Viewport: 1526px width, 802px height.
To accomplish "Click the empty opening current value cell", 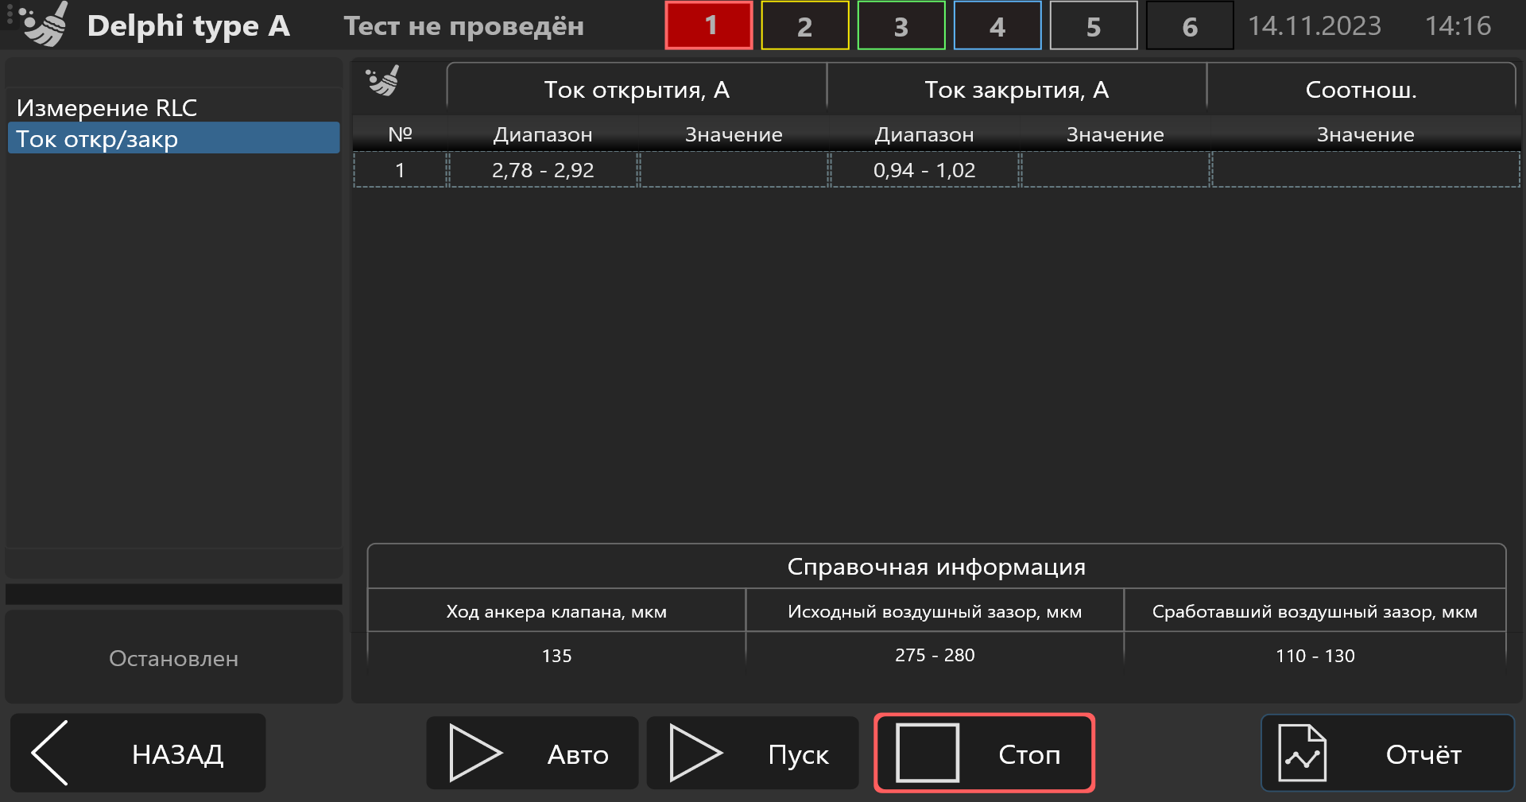I will [x=734, y=170].
